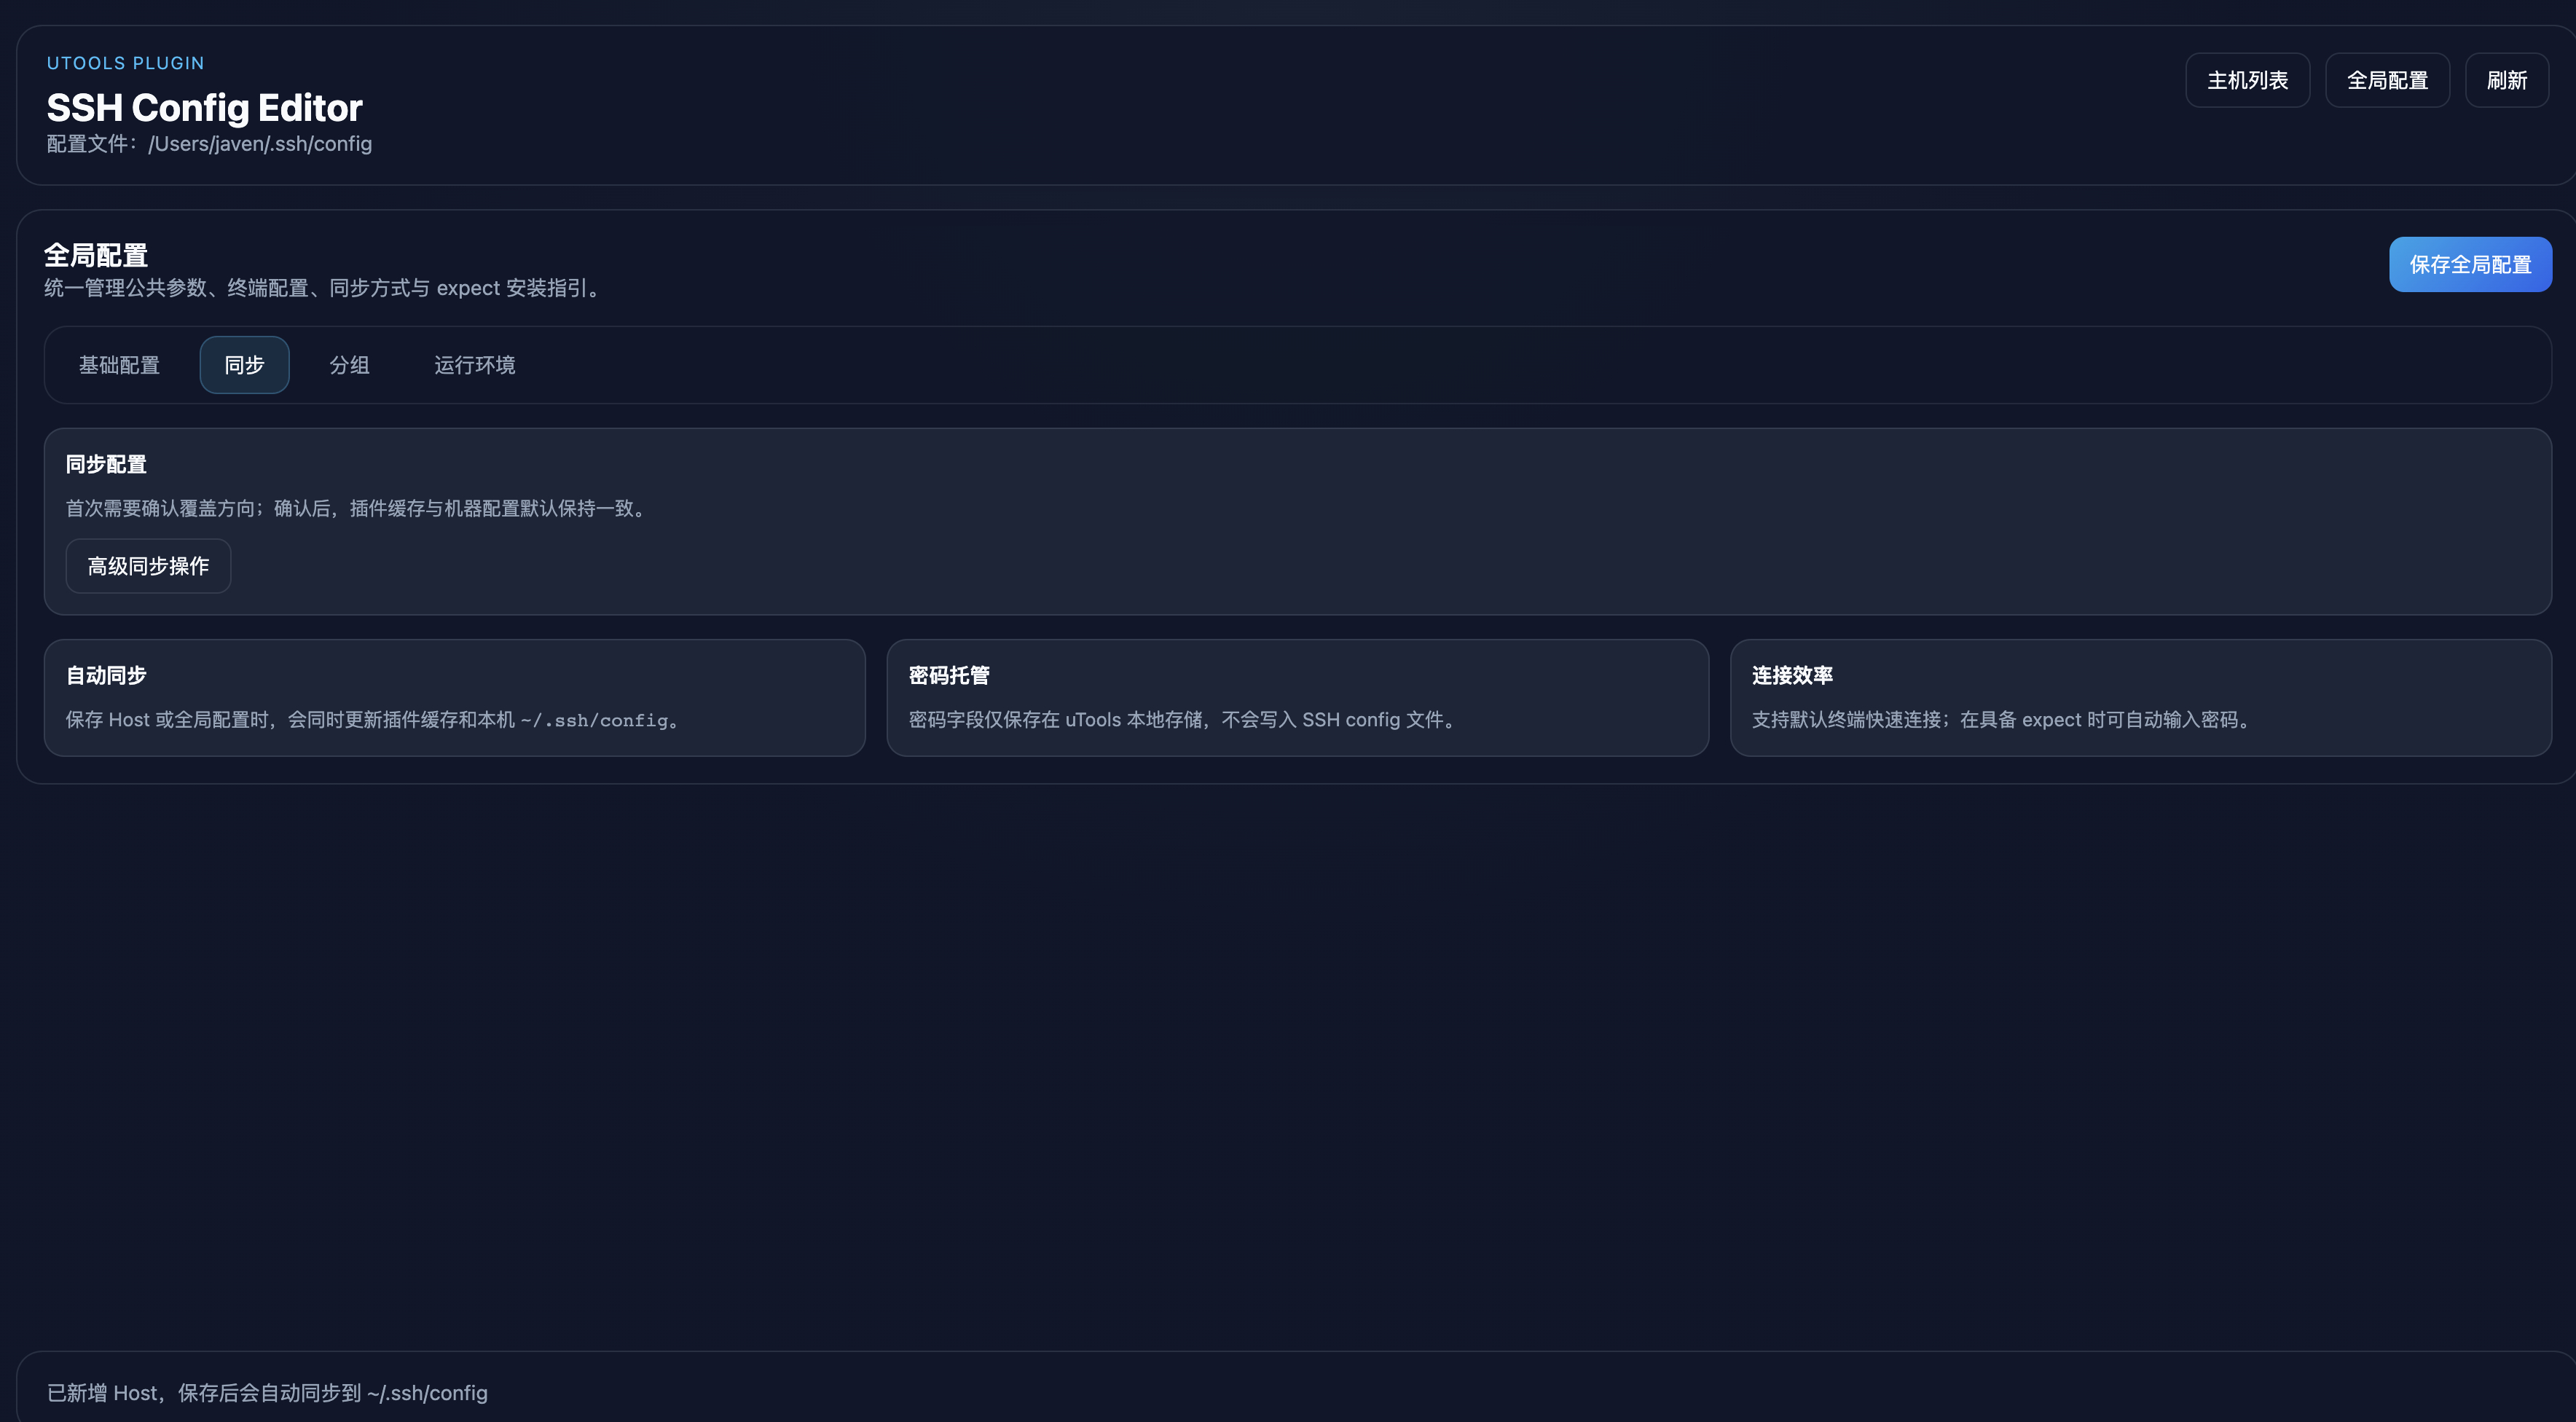Screen dimensions: 2576x1422
Task: Click the 首次需要确认覆盖方向 description text
Action: (357, 508)
